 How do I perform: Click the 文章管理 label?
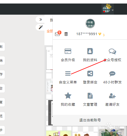tap(90, 104)
